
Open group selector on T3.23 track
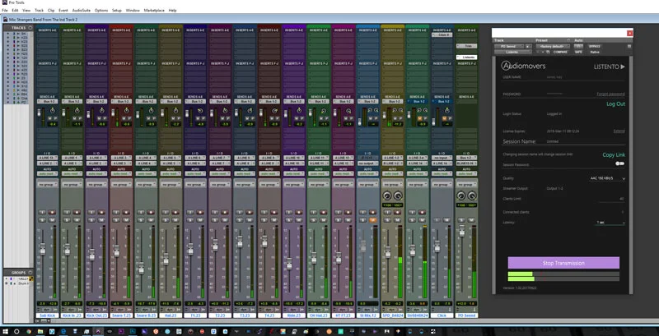[x=245, y=184]
